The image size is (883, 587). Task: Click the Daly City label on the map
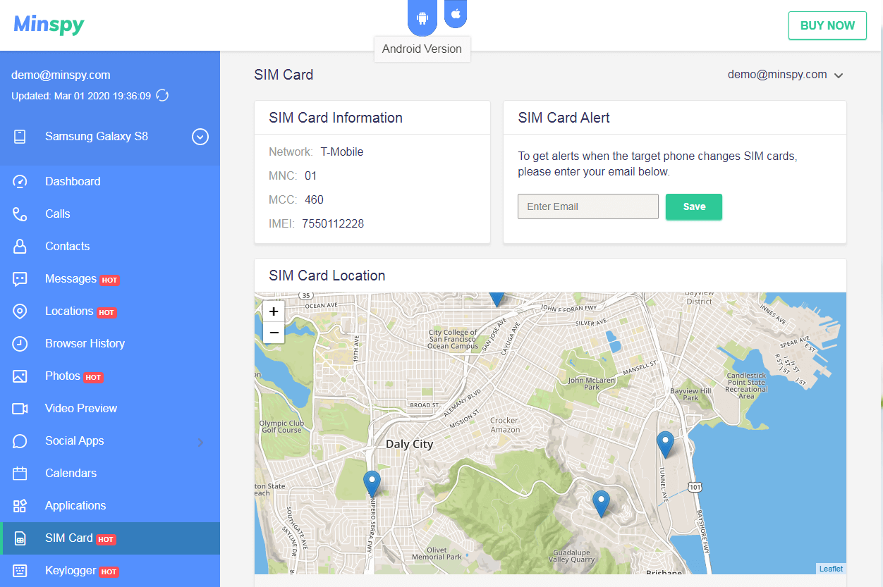pos(409,444)
